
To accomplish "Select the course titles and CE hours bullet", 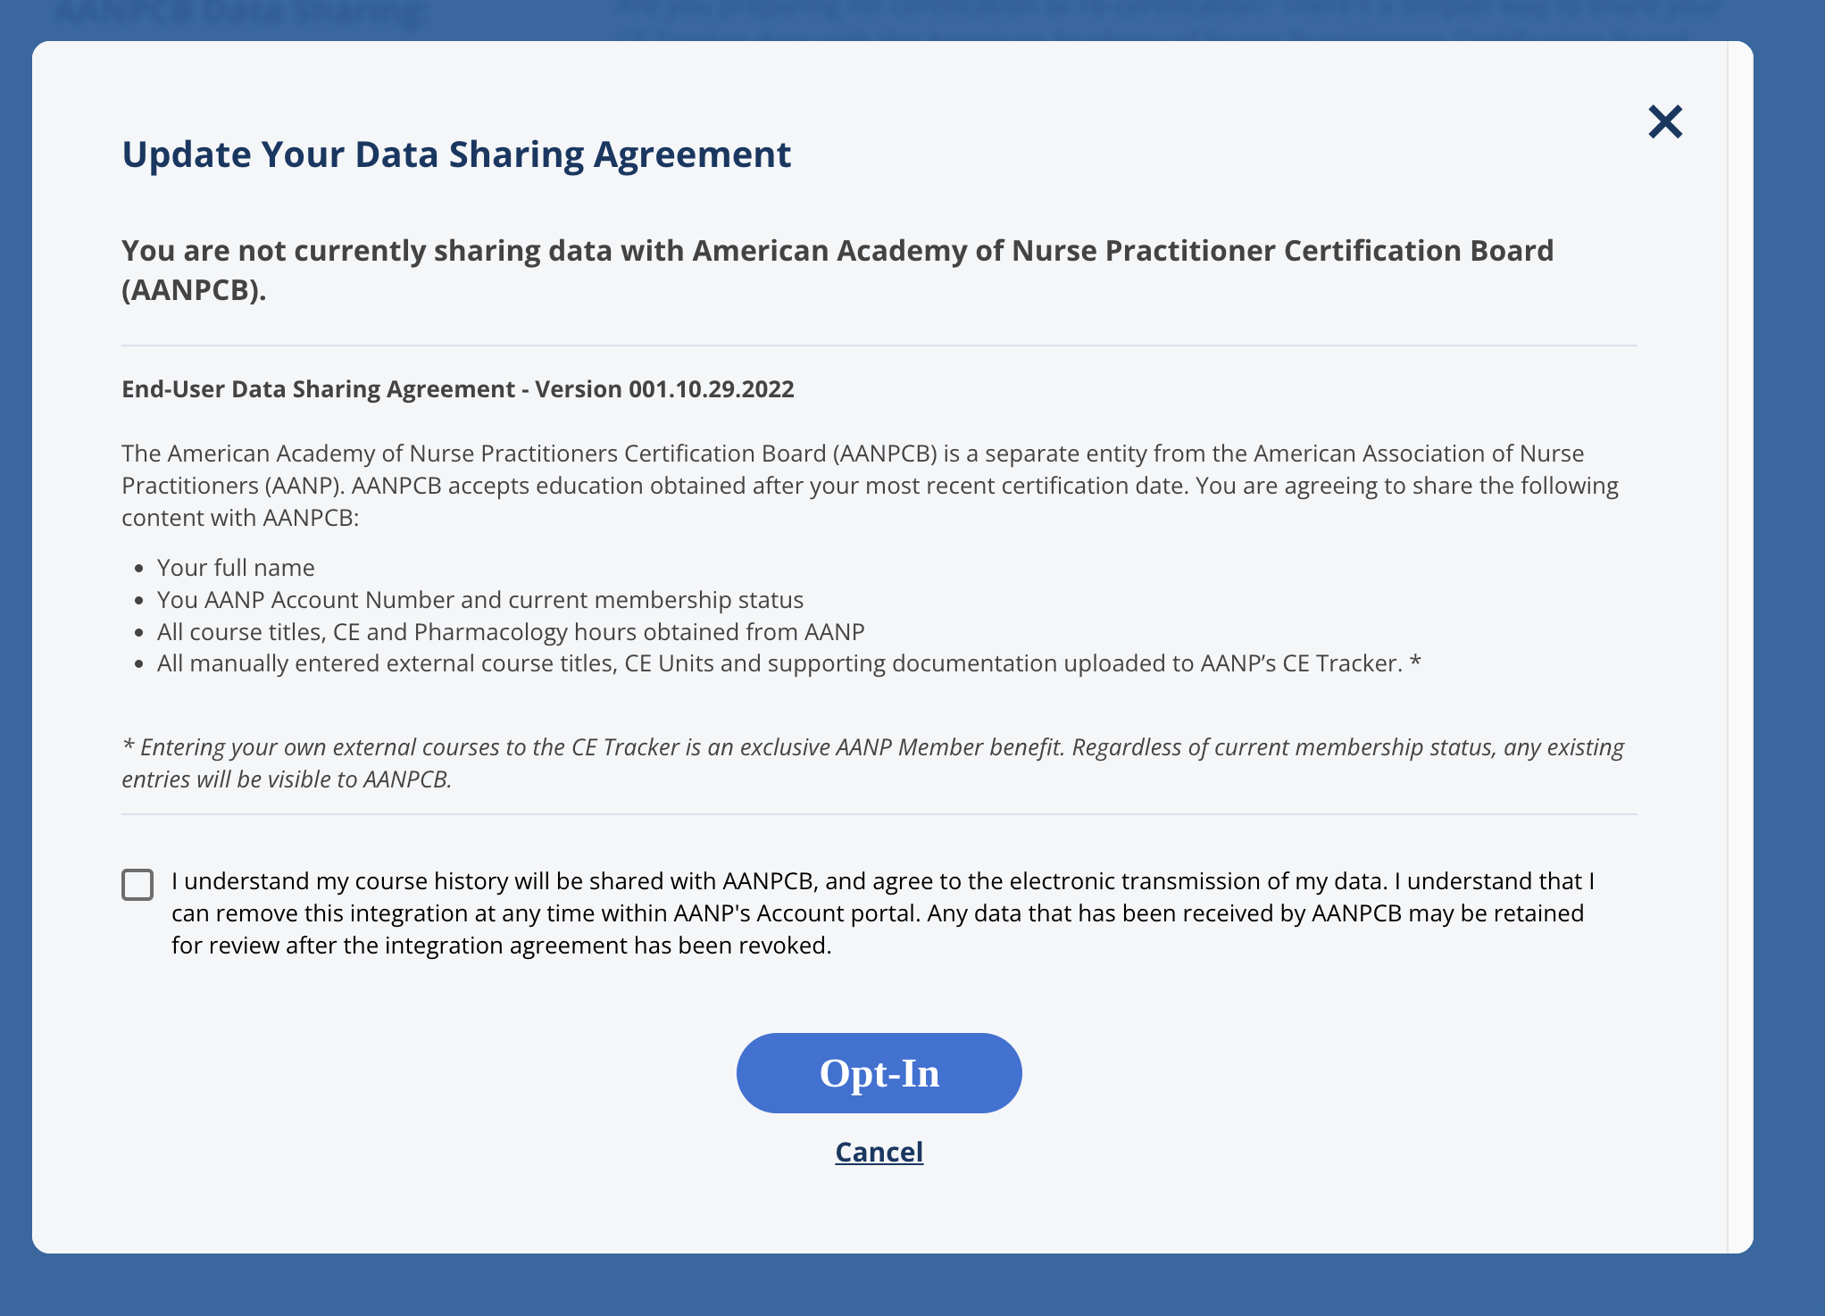I will (511, 631).
